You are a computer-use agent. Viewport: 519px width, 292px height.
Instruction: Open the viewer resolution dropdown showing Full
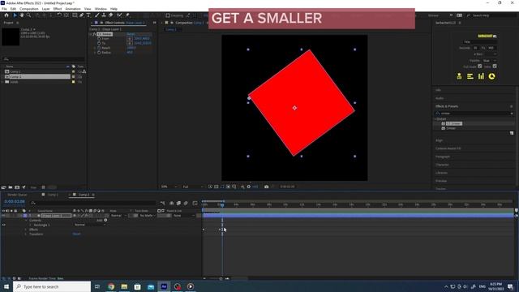pyautogui.click(x=193, y=187)
